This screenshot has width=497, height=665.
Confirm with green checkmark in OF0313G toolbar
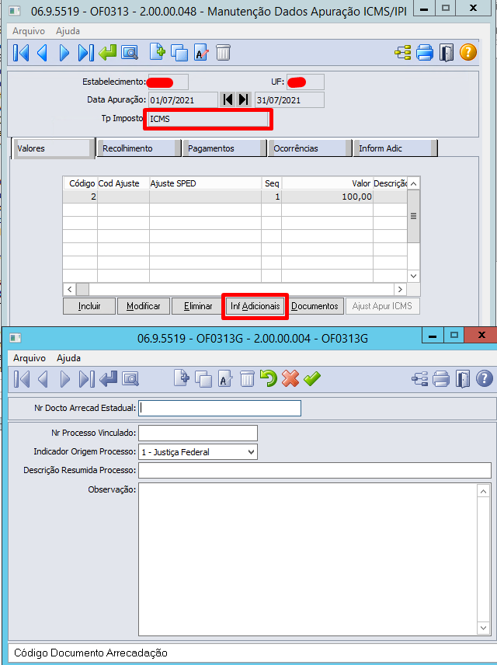click(x=312, y=378)
